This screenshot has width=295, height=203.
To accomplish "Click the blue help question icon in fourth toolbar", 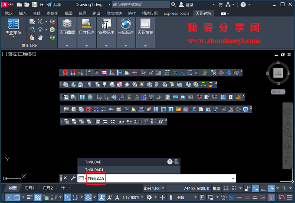I will click(x=246, y=109).
